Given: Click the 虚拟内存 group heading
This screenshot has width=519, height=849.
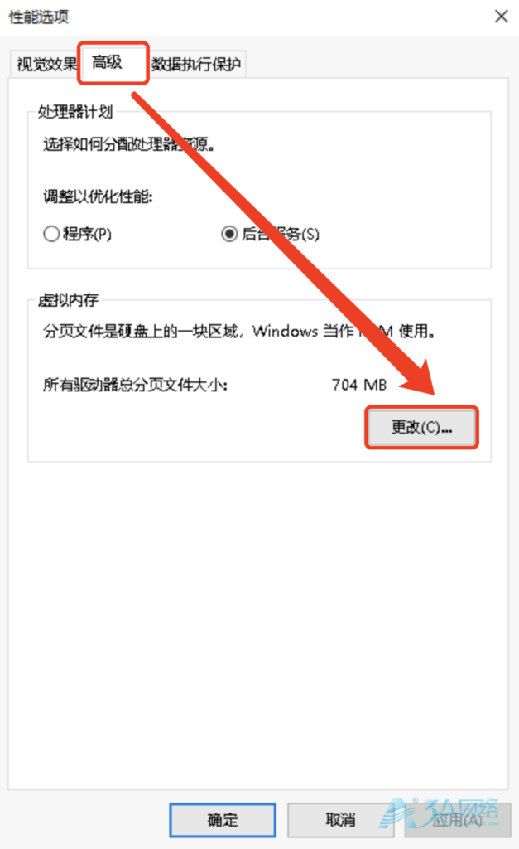Looking at the screenshot, I should click(68, 299).
